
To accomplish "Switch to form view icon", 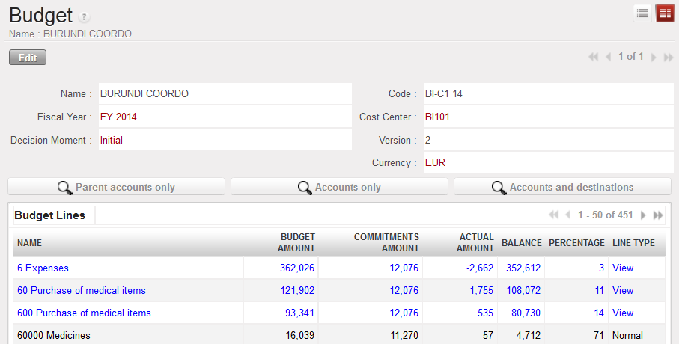I will 664,13.
